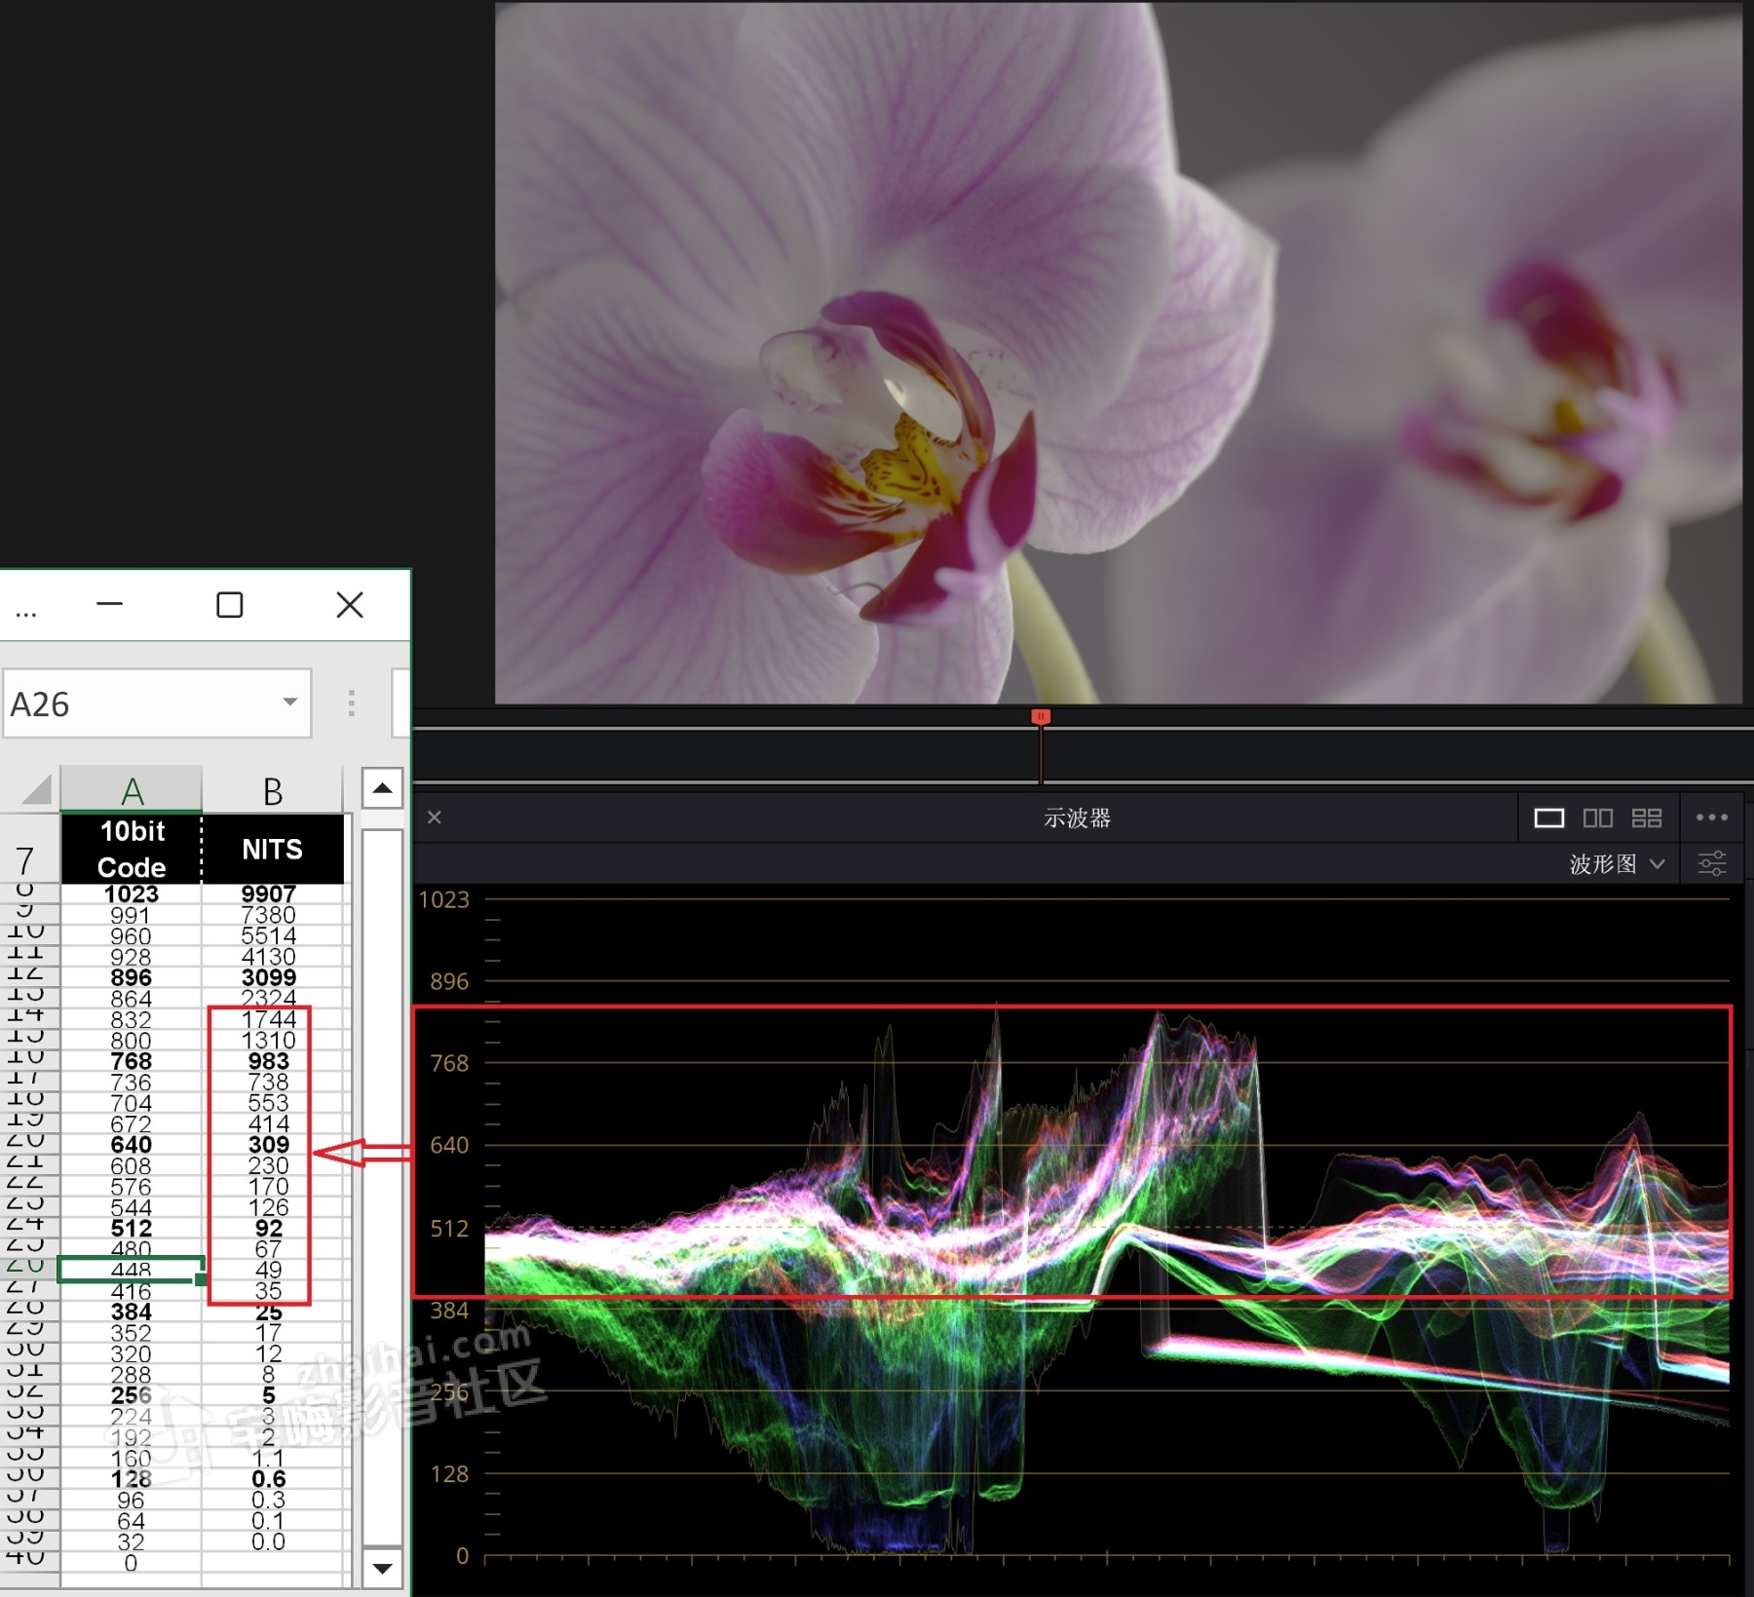Select cell with nits value 92
The width and height of the screenshot is (1754, 1597).
(273, 1229)
